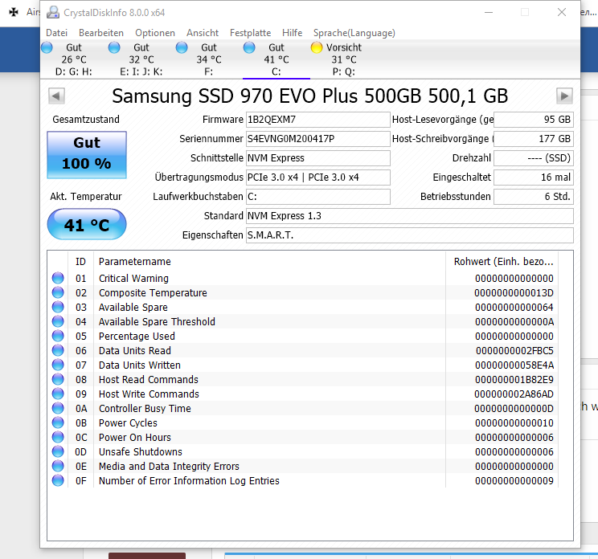Screen dimensions: 598x559
Task: Select the Vorsicht P: Q: disk tab
Action: 344,59
